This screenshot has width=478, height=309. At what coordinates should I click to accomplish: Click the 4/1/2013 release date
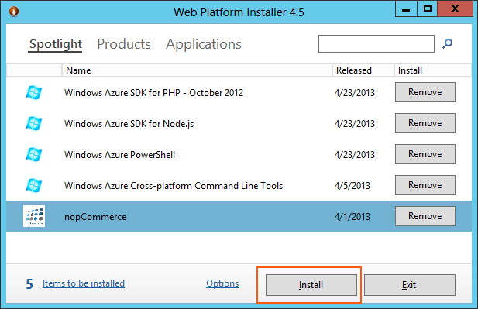(352, 217)
